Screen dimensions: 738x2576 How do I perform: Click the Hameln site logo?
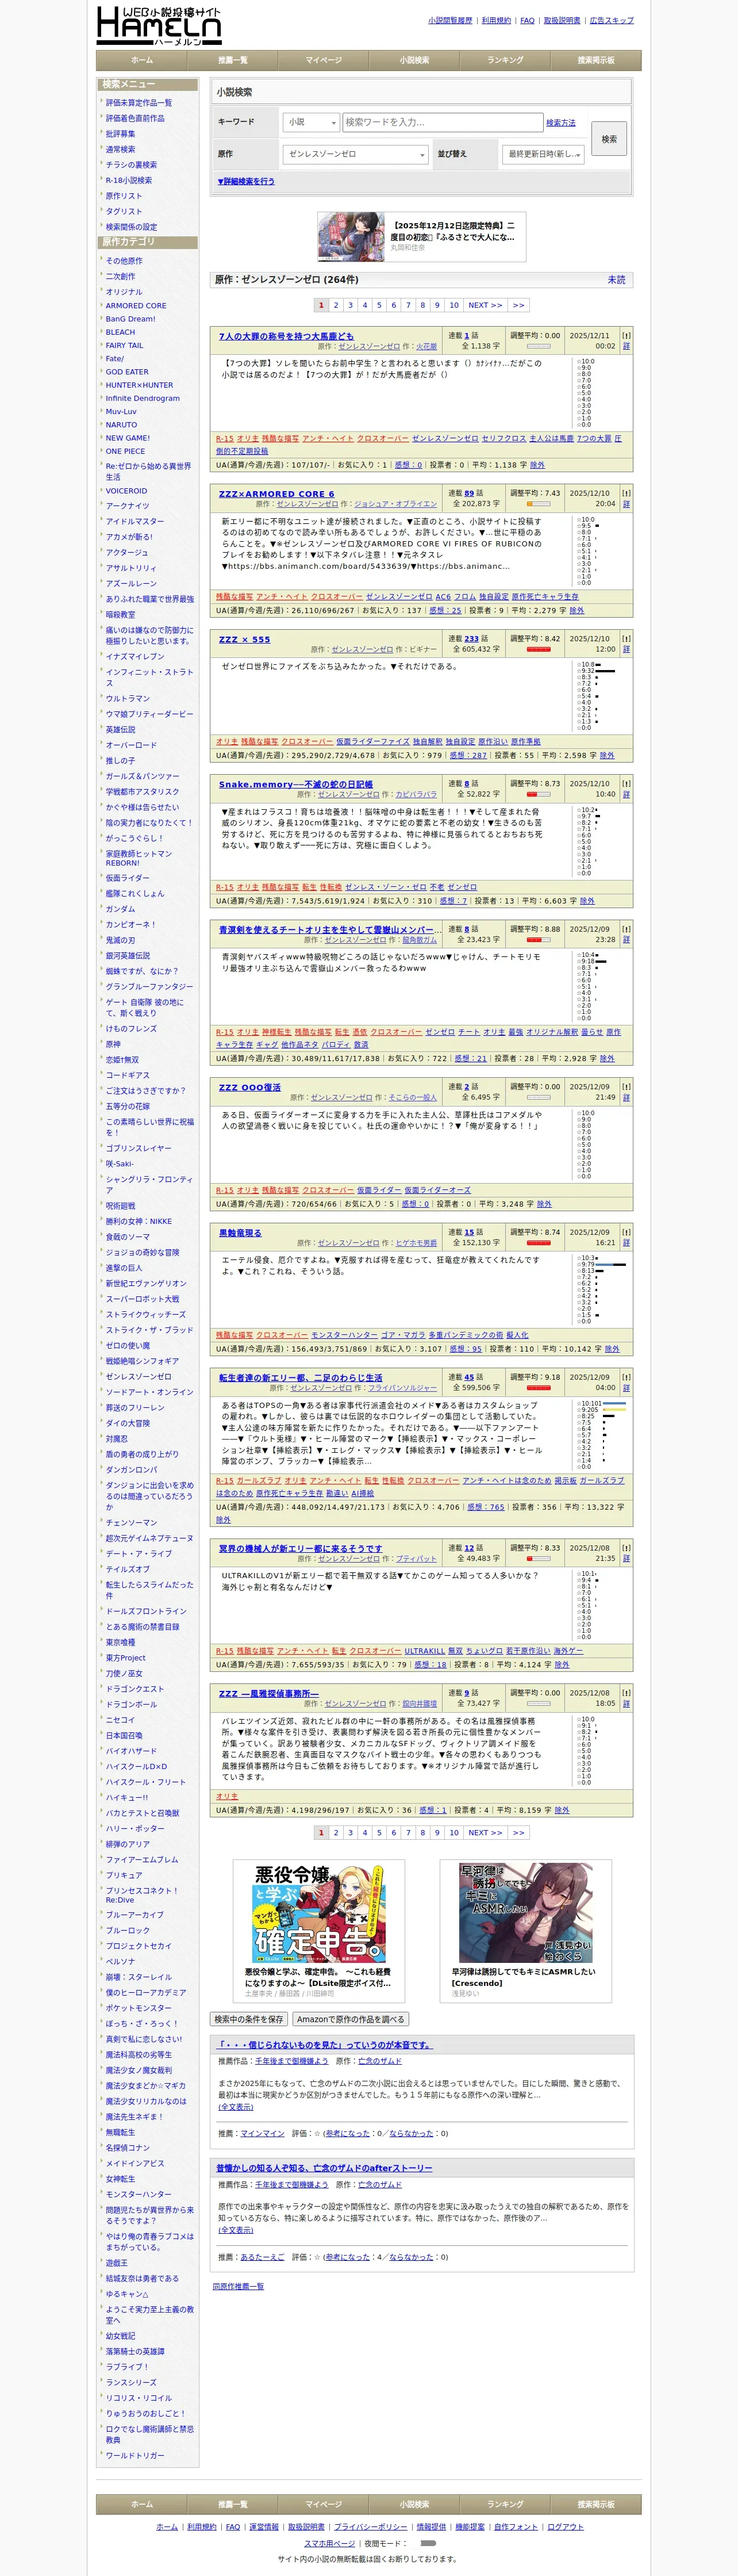tap(159, 26)
